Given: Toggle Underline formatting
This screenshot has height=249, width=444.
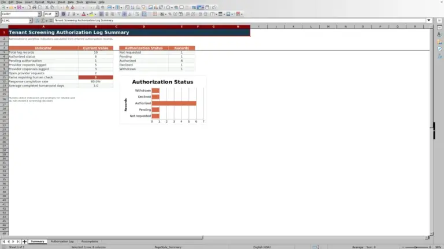Looking at the screenshot, I should 73,14.
